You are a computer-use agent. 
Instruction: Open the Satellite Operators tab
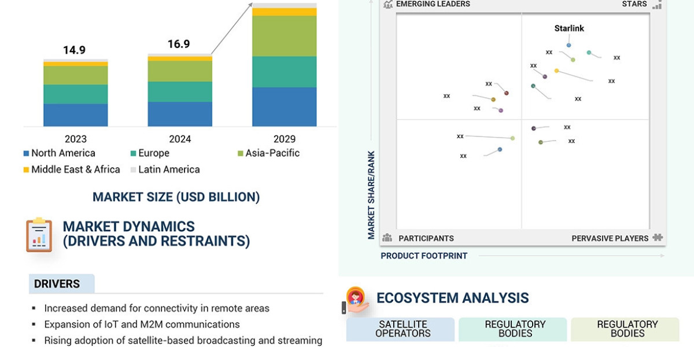point(401,328)
